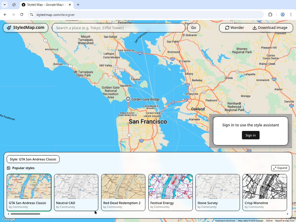The height and width of the screenshot is (222, 296).
Task: Click the Piedmont label on map
Action: pos(211,100)
